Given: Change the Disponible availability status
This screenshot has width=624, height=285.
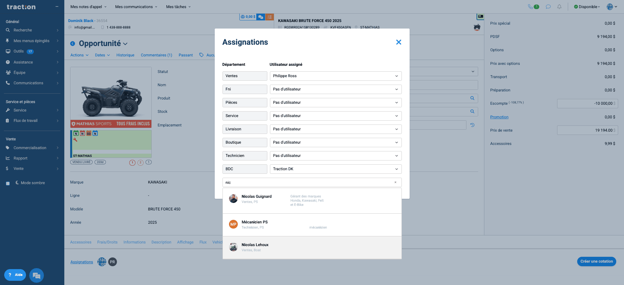Looking at the screenshot, I should [x=587, y=7].
